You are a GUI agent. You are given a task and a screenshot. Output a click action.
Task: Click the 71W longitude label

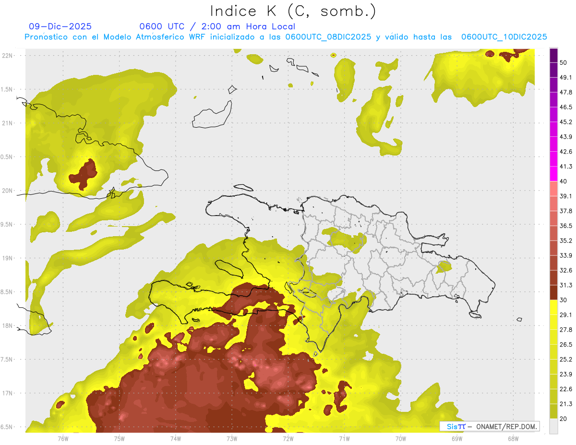(344, 438)
